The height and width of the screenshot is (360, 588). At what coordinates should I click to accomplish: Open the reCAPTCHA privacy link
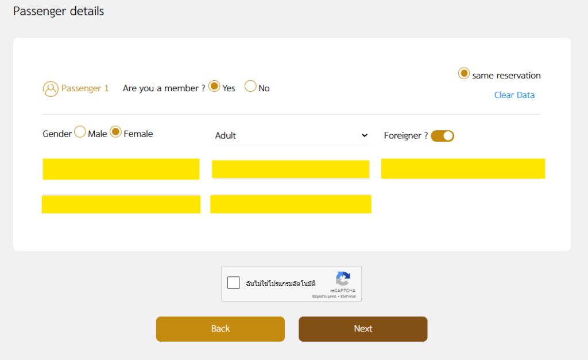click(323, 296)
